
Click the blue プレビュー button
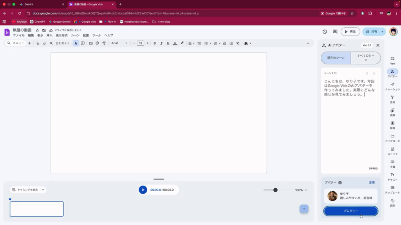click(x=350, y=211)
